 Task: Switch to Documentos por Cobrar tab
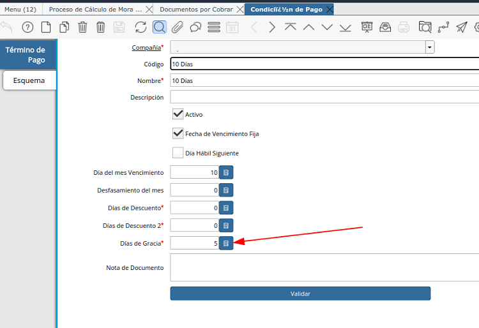195,10
